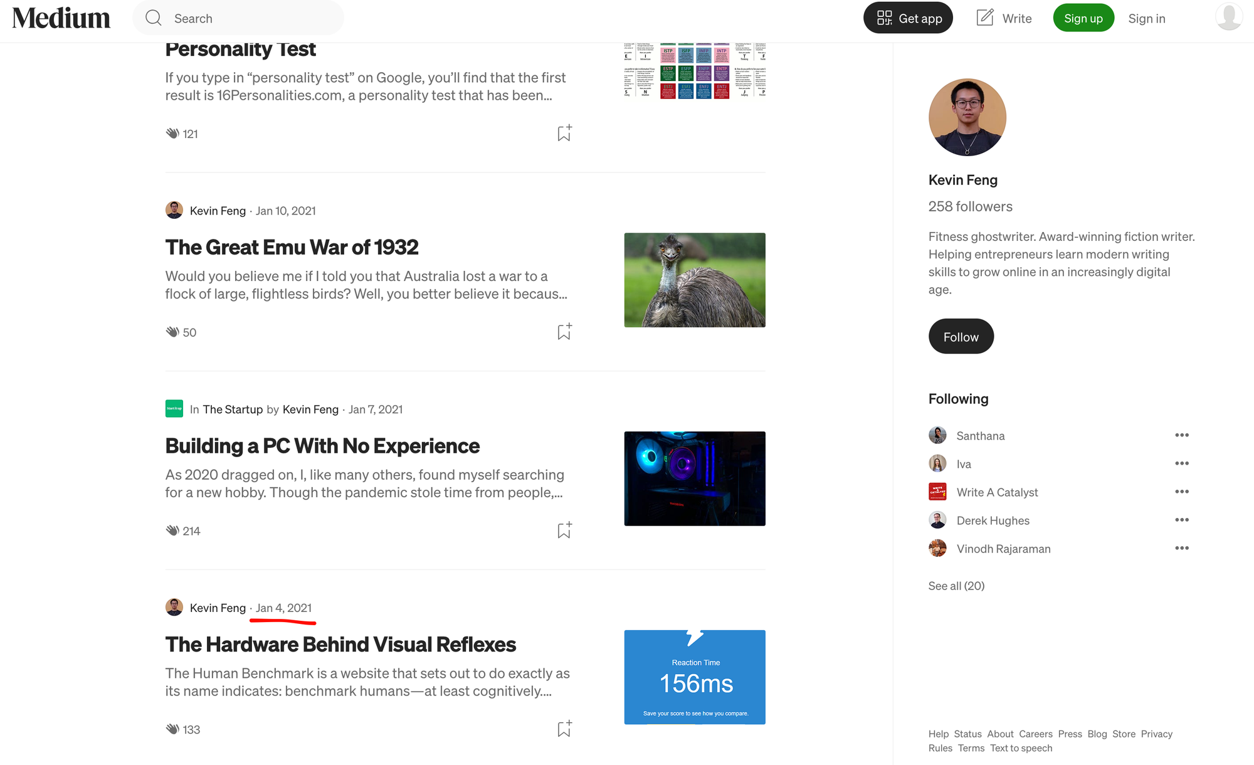
Task: Click the emu photo thumbnail
Action: [695, 280]
